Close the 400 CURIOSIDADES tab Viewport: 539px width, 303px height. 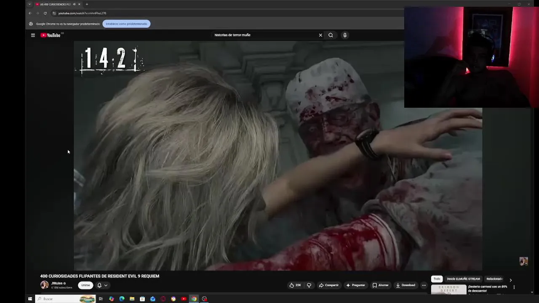tap(79, 4)
